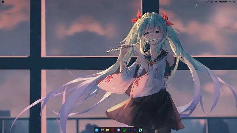Open the Windows Start menu
237x133 pixels.
[x=97, y=130]
